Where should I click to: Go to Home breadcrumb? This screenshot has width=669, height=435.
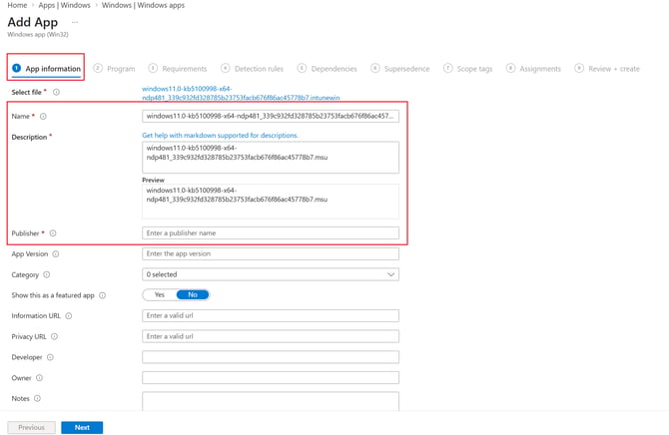[x=17, y=5]
